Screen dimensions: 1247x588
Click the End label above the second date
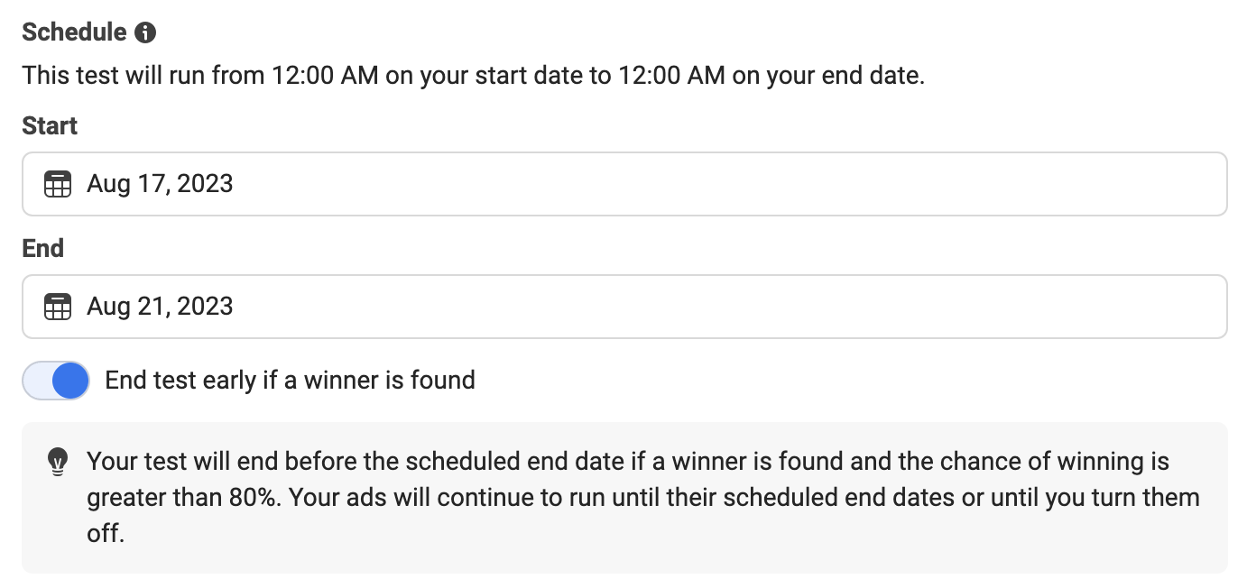[42, 248]
